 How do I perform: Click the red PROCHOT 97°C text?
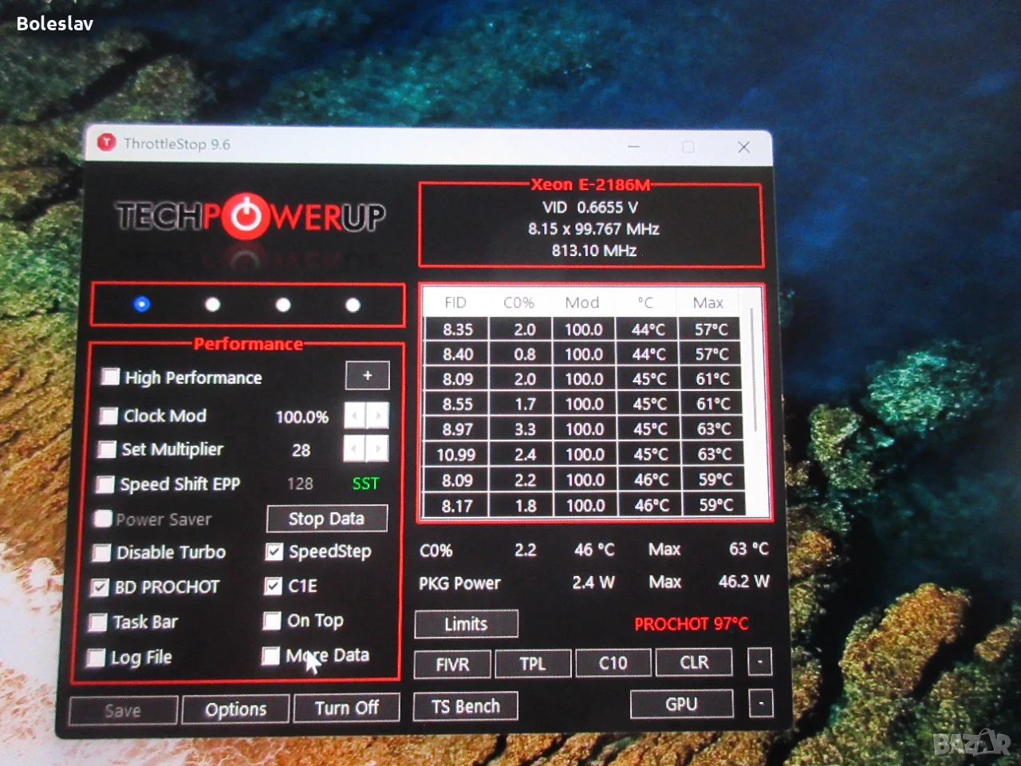point(692,624)
